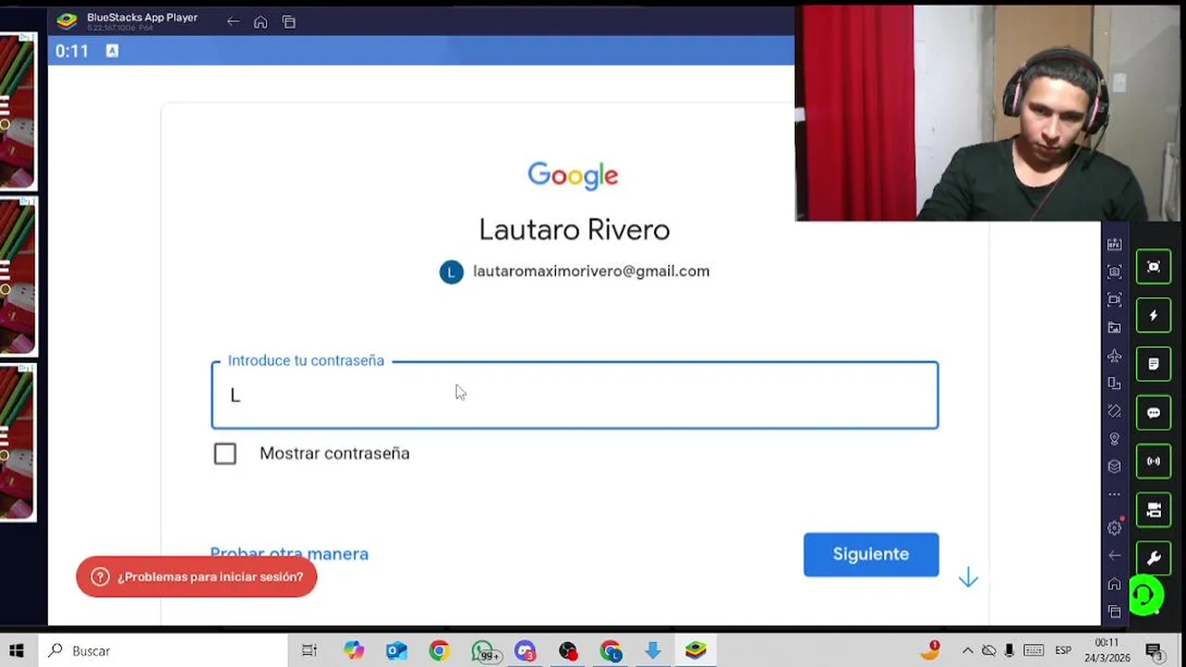Click the Siguiente button

pyautogui.click(x=871, y=554)
